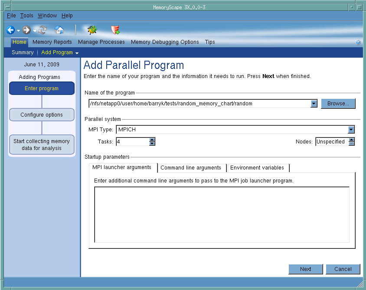The height and width of the screenshot is (290, 366).
Task: Click the MPI launcher arguments text area
Action: coord(222,214)
